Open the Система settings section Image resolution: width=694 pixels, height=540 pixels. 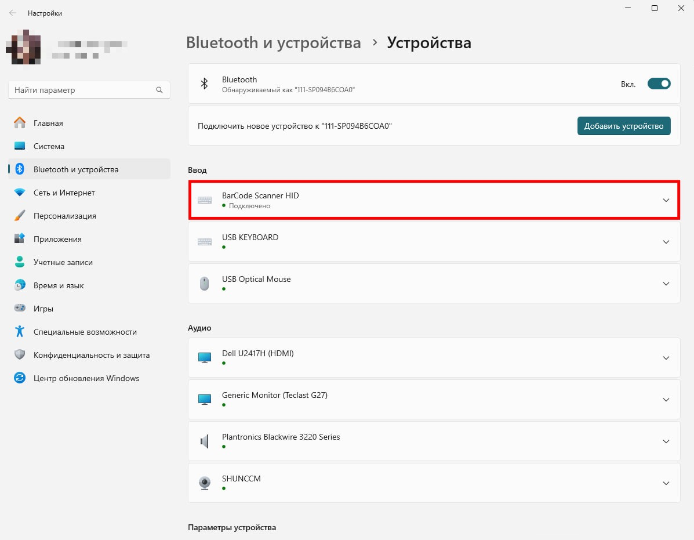pos(49,146)
